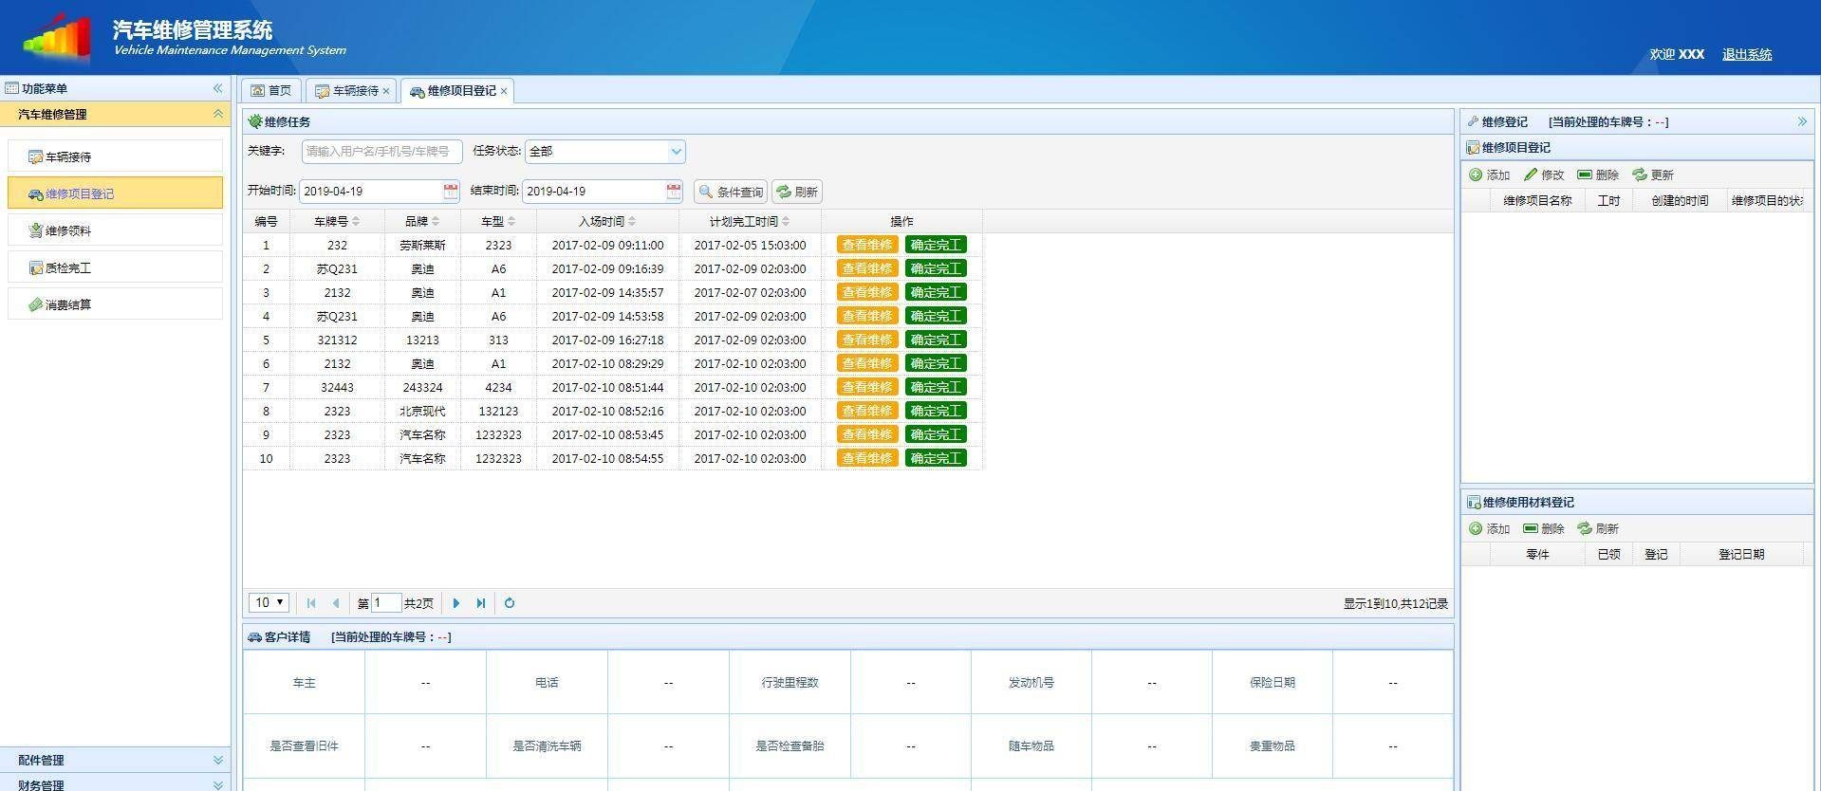This screenshot has width=1821, height=791.
Task: Close the 车辆接待 tab
Action: [x=386, y=91]
